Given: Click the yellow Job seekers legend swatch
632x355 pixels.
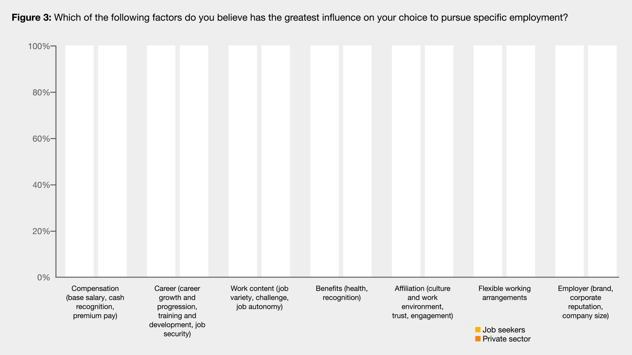Looking at the screenshot, I should click(478, 330).
